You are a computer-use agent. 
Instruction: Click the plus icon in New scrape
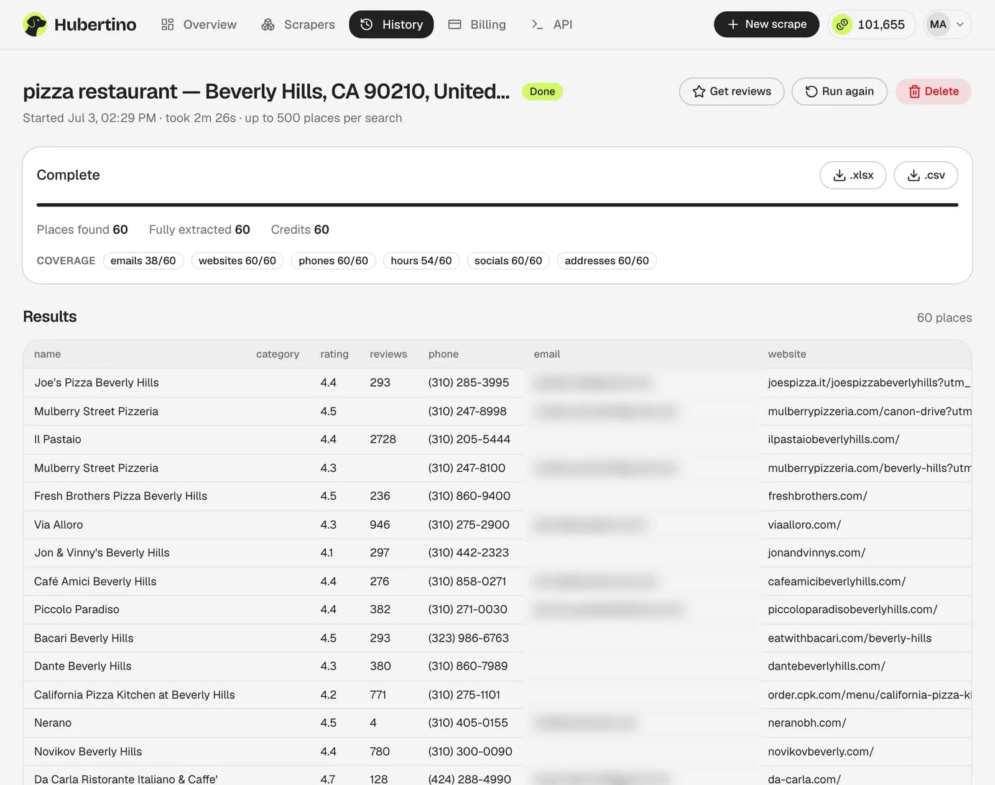[733, 24]
